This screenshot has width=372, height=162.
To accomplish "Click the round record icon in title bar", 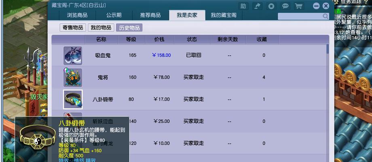I will tap(271, 6).
